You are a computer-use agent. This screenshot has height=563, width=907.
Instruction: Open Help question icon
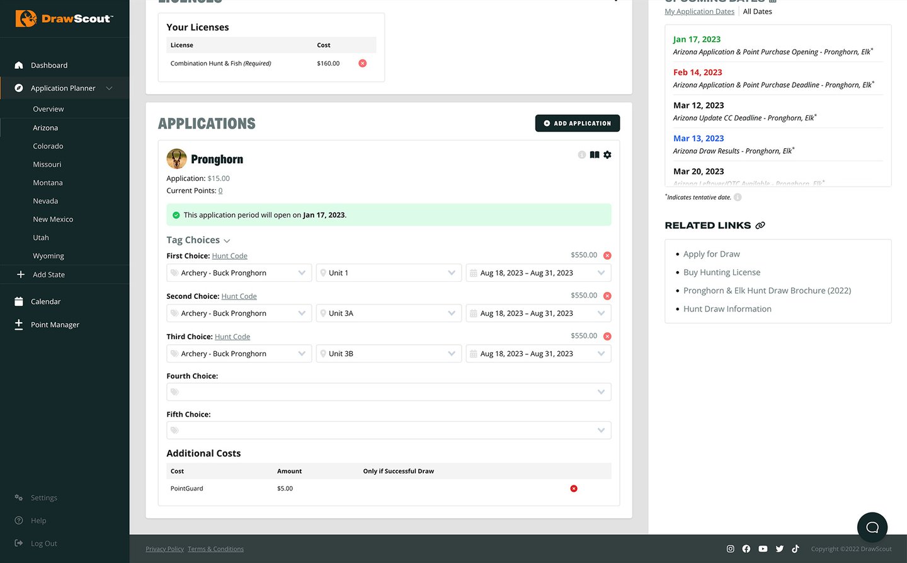tap(19, 520)
